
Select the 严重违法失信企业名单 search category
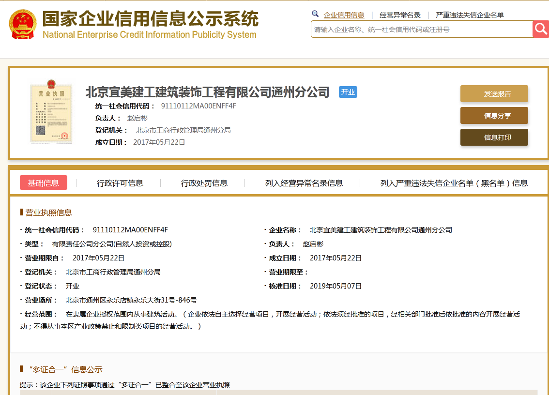point(470,15)
